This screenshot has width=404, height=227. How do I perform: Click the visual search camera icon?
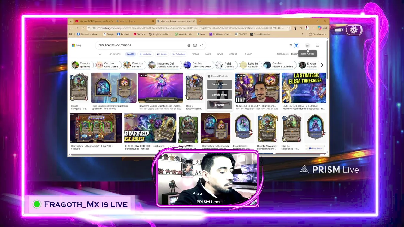tap(195, 45)
